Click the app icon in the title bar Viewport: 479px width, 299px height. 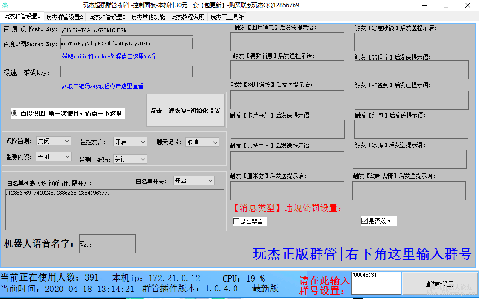coord(6,5)
